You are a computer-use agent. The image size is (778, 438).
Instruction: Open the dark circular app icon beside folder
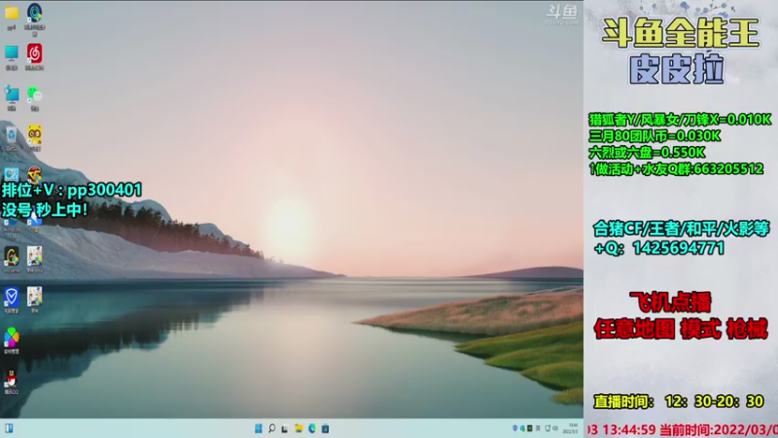point(34,13)
